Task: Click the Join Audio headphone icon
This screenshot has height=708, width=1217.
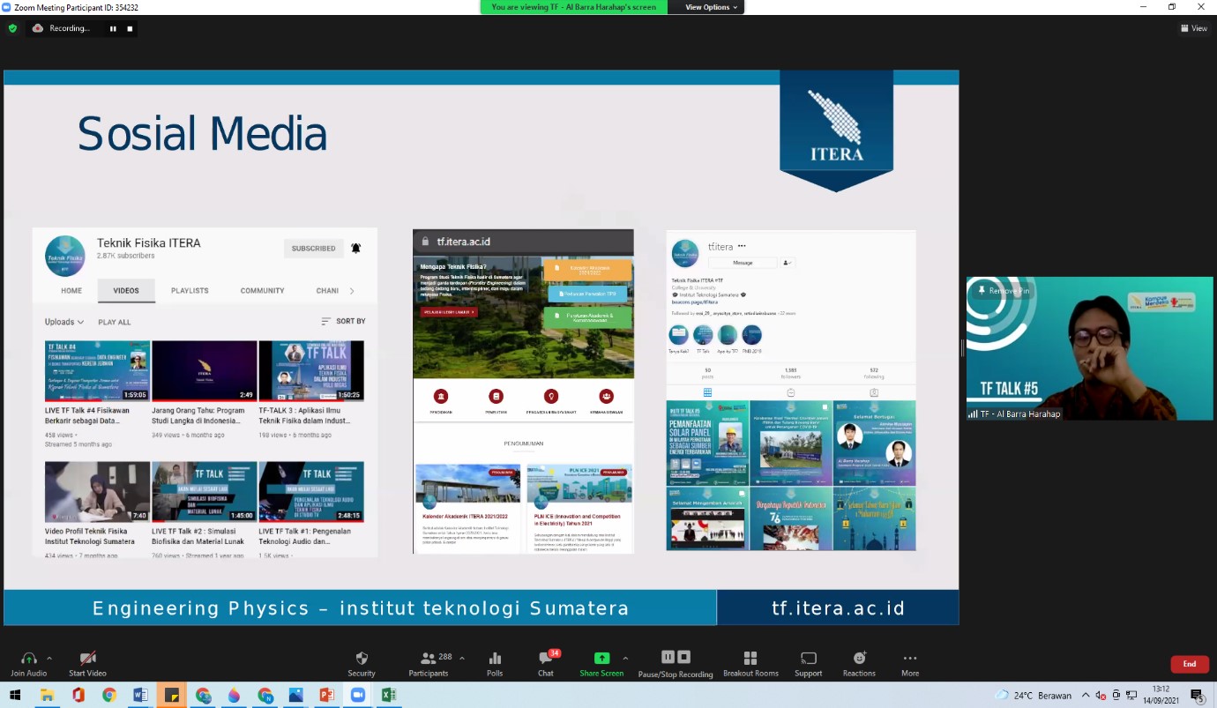Action: (x=28, y=659)
